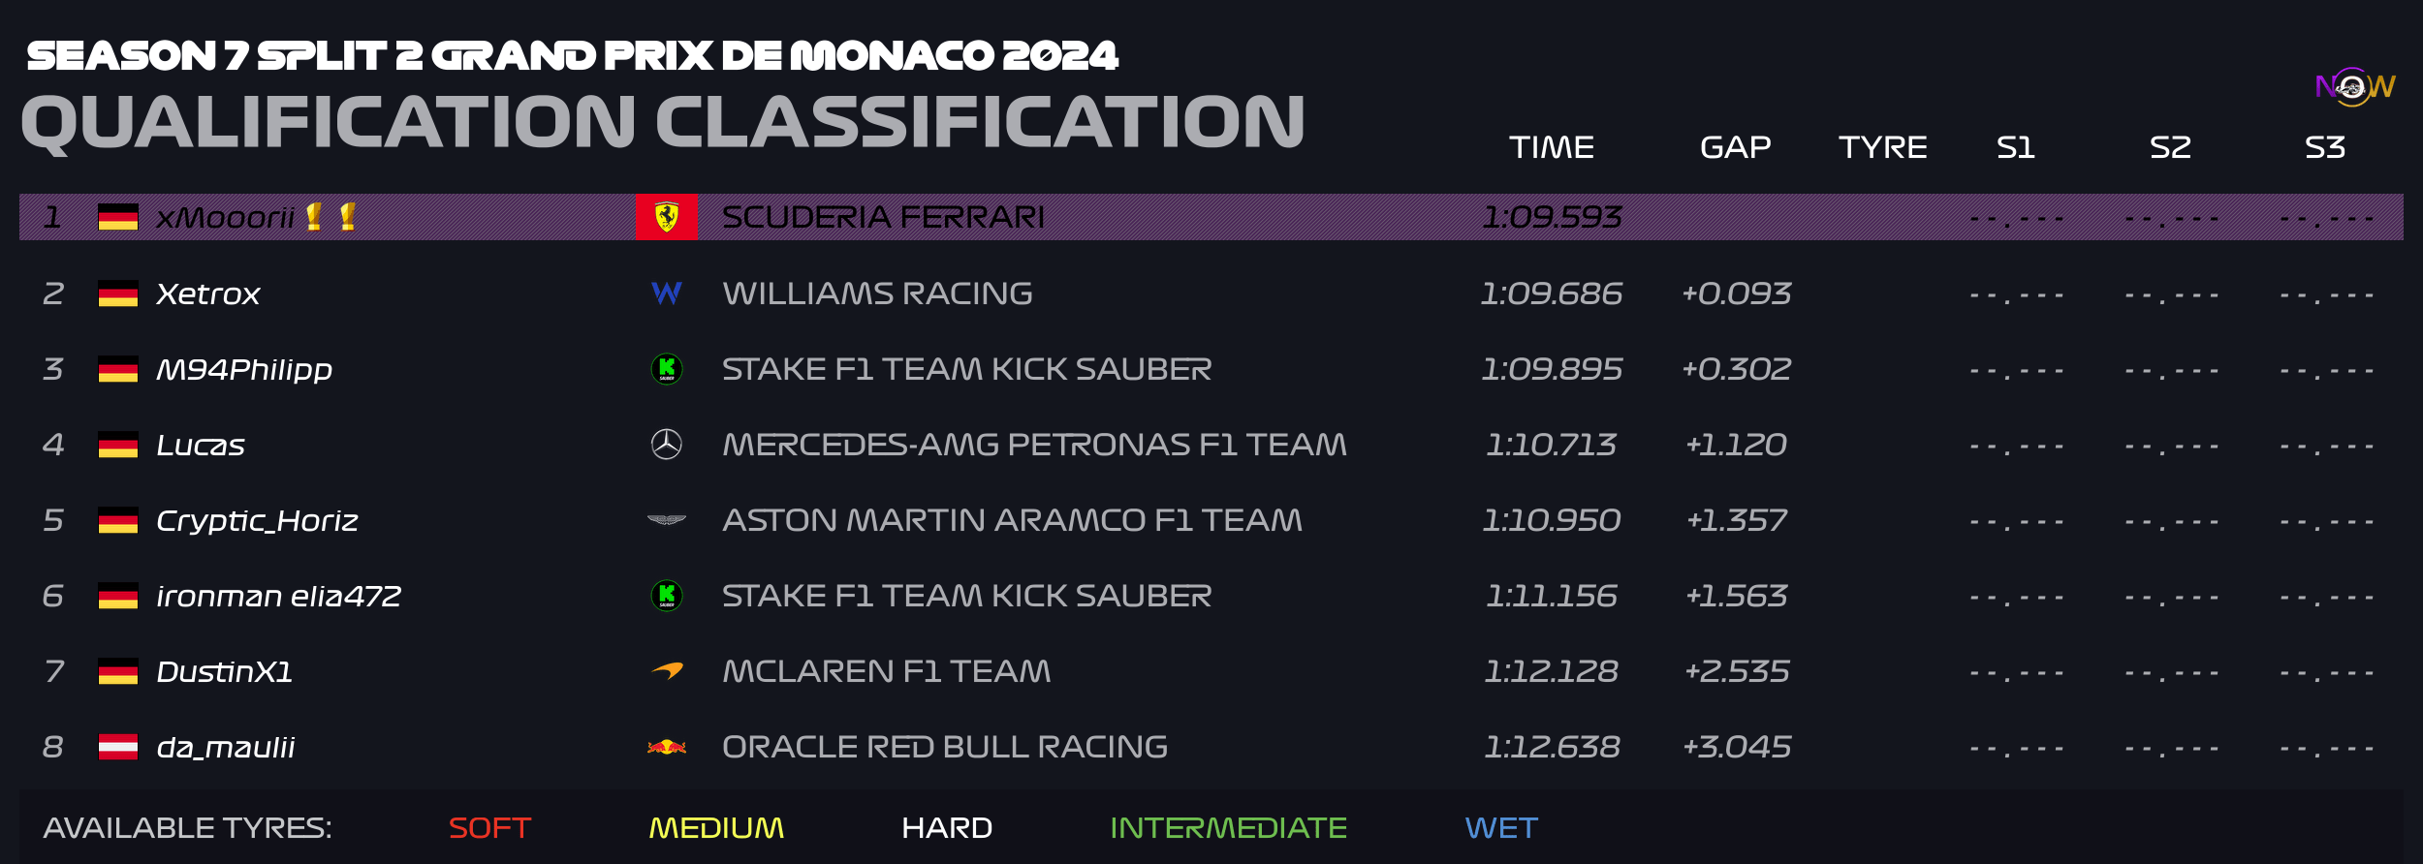The width and height of the screenshot is (2423, 864).
Task: Select the MEDIUM tyre label
Action: (716, 828)
